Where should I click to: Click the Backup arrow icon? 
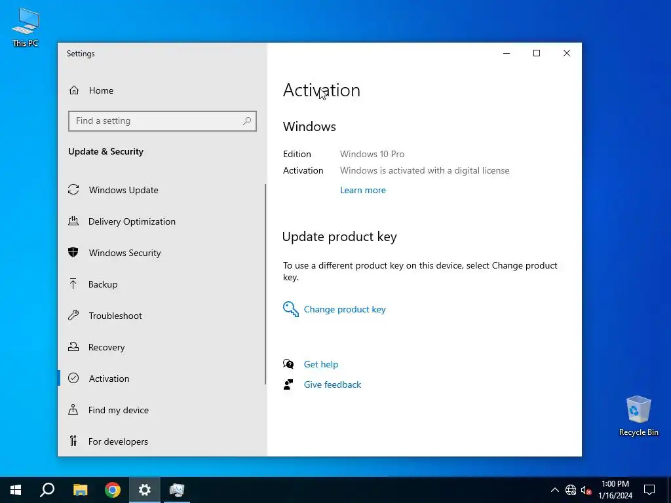tap(73, 284)
